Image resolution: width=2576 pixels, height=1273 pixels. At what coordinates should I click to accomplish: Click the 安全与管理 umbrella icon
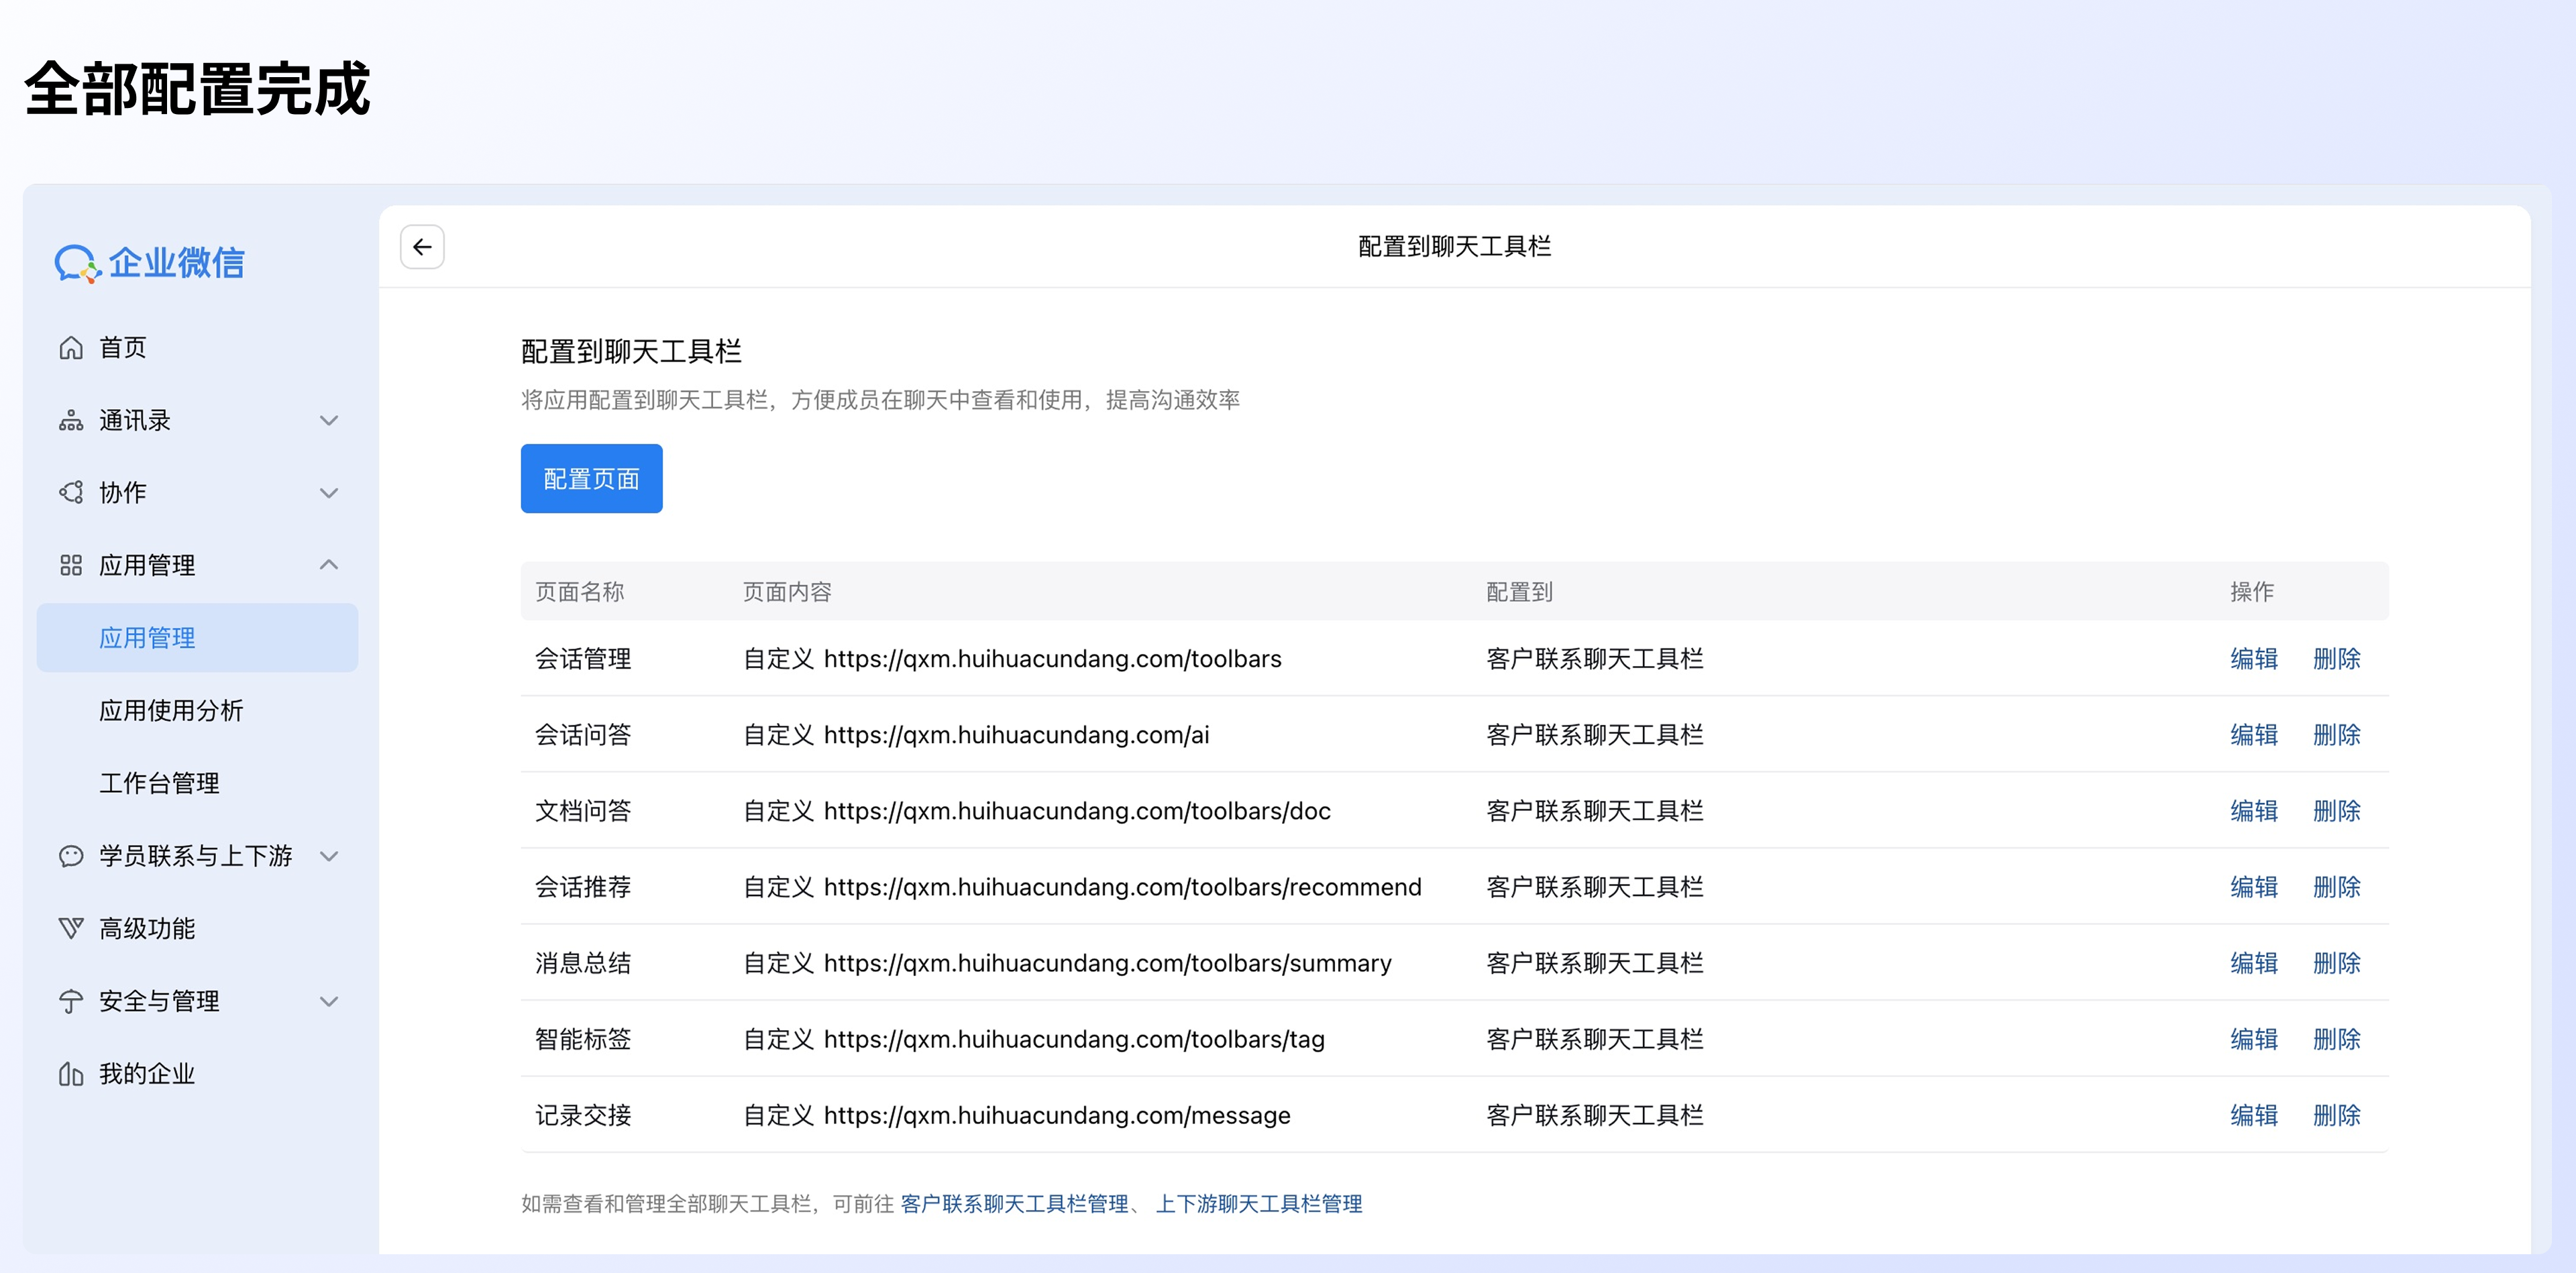71,1001
